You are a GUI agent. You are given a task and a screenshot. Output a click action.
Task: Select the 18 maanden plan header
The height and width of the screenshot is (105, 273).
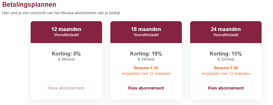tap(146, 29)
